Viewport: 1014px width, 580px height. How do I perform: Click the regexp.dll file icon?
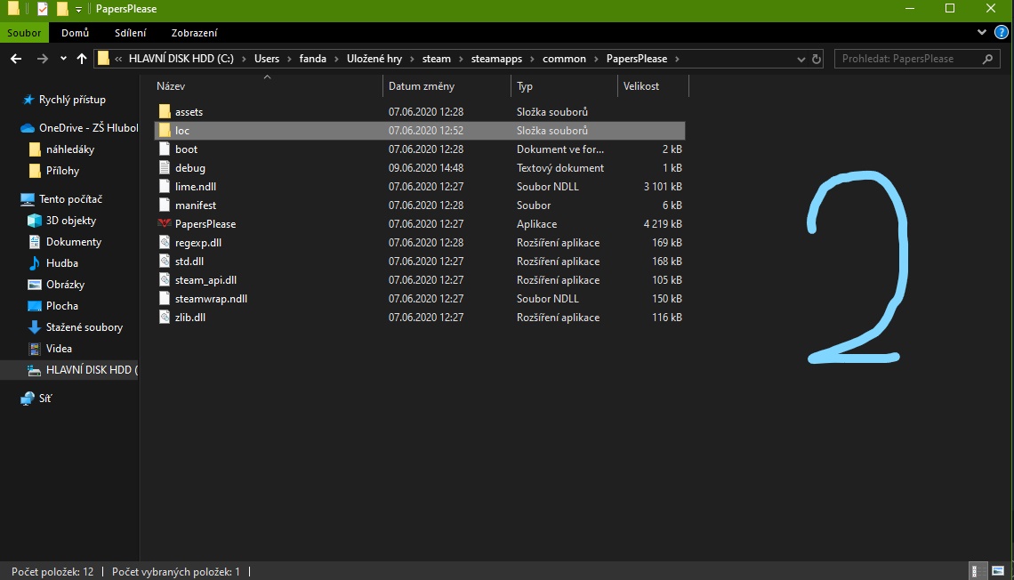(x=165, y=243)
